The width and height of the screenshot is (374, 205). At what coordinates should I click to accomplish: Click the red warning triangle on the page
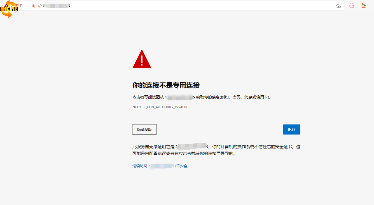(142, 59)
